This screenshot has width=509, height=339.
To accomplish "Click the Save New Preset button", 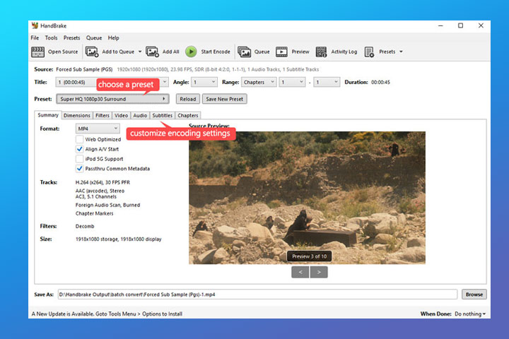I will pyautogui.click(x=224, y=99).
